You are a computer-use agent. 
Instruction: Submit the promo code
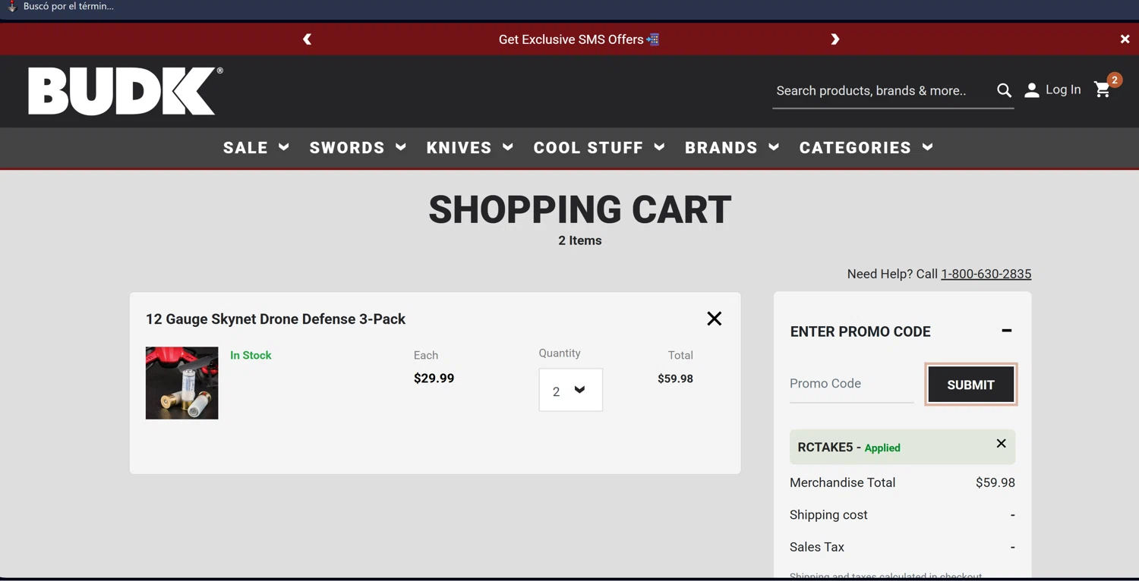pos(970,385)
